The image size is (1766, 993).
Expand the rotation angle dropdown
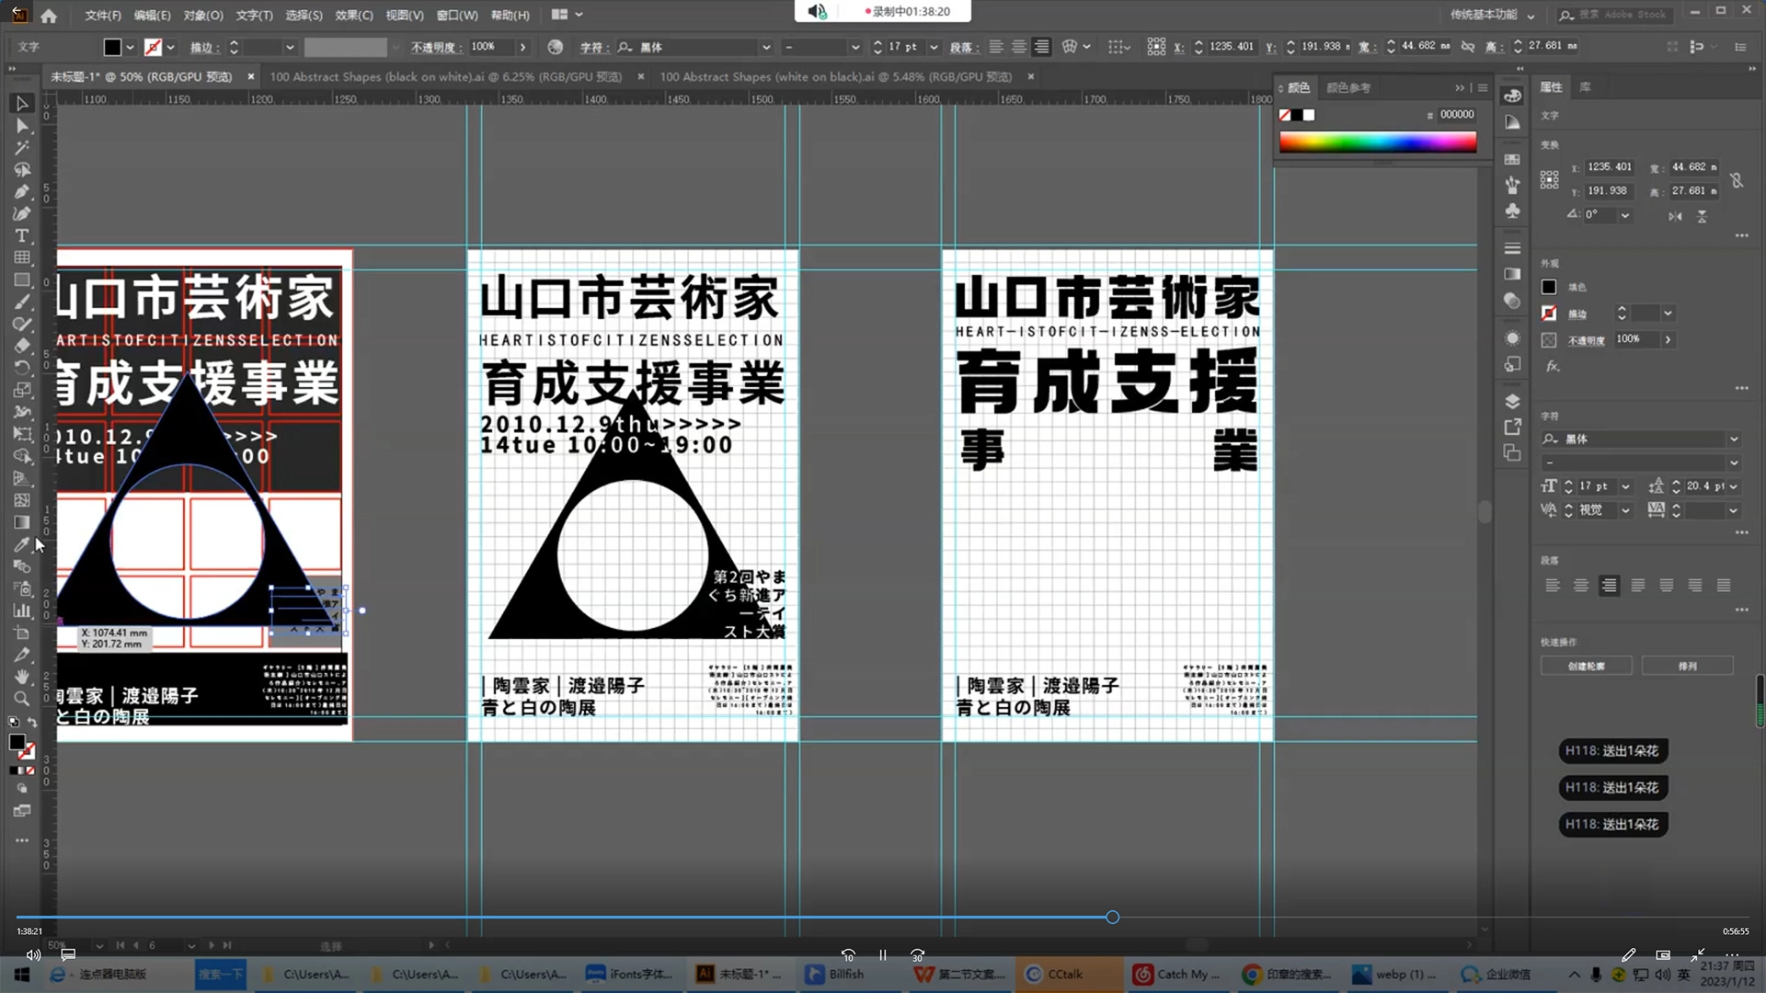click(x=1625, y=215)
